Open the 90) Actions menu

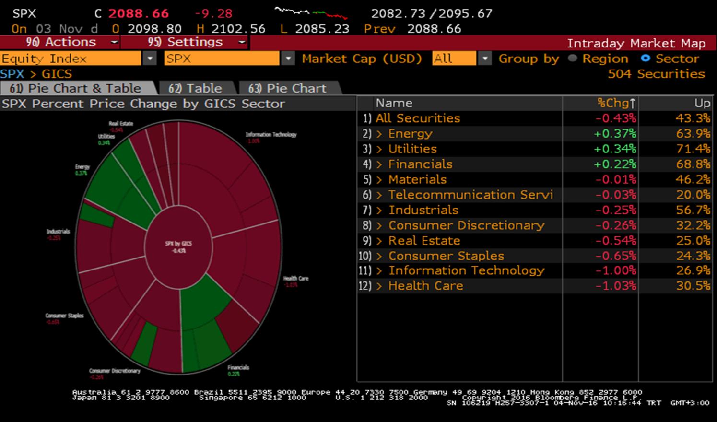60,42
